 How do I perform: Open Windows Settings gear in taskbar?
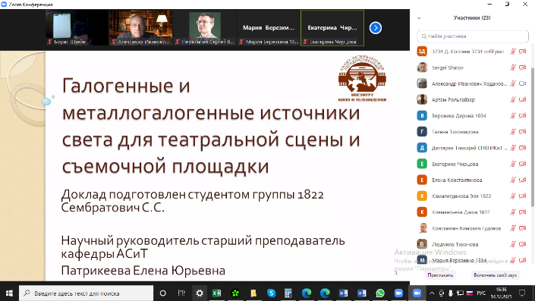pos(200,293)
